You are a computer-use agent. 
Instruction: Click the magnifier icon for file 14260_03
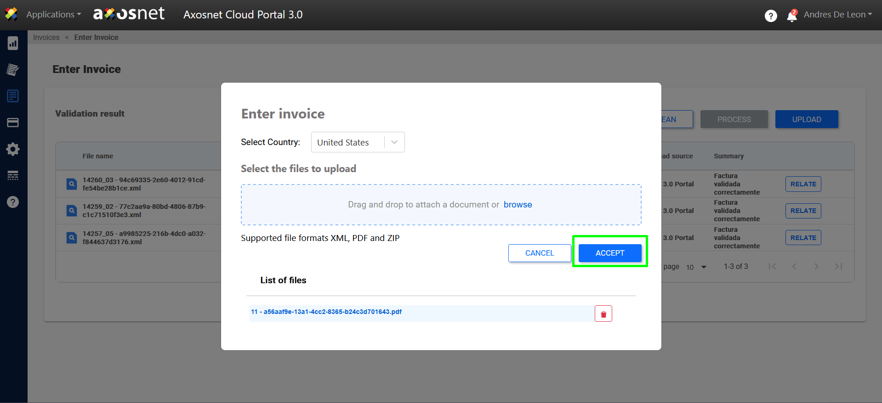[72, 184]
